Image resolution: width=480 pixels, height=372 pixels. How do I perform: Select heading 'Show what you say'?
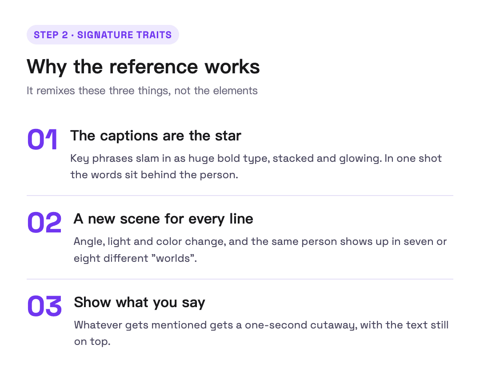pos(139,303)
